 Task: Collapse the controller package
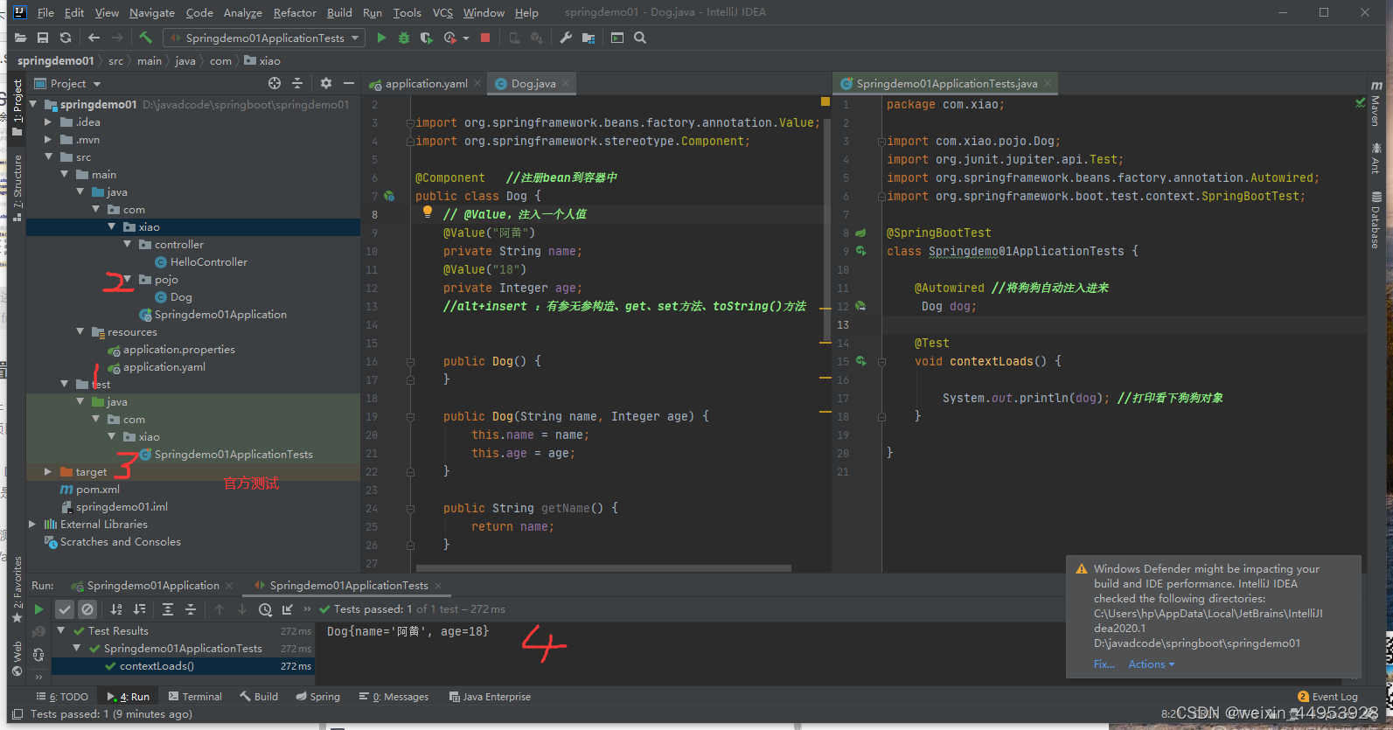127,245
